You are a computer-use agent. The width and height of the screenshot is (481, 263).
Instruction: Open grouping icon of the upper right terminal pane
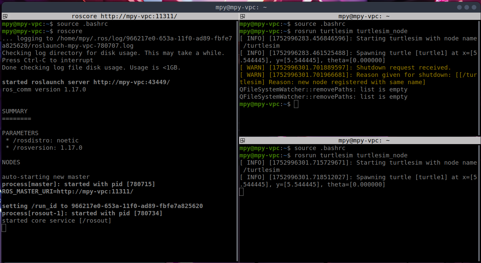point(242,16)
